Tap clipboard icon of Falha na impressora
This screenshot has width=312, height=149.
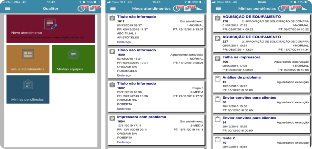click(218, 58)
